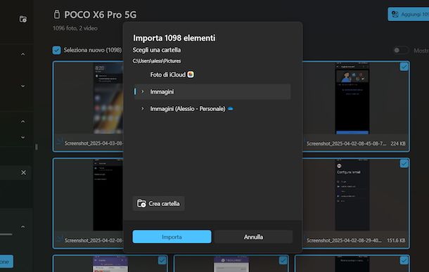Click the people icon in Aggiungi button
The width and height of the screenshot is (429, 272).
pos(395,14)
